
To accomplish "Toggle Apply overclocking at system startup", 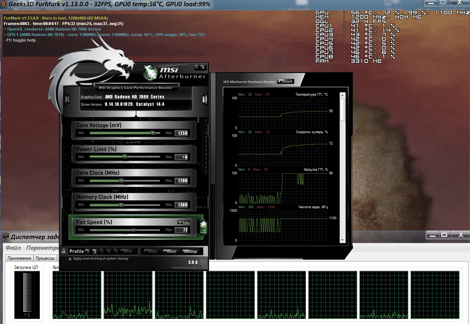I will point(70,259).
